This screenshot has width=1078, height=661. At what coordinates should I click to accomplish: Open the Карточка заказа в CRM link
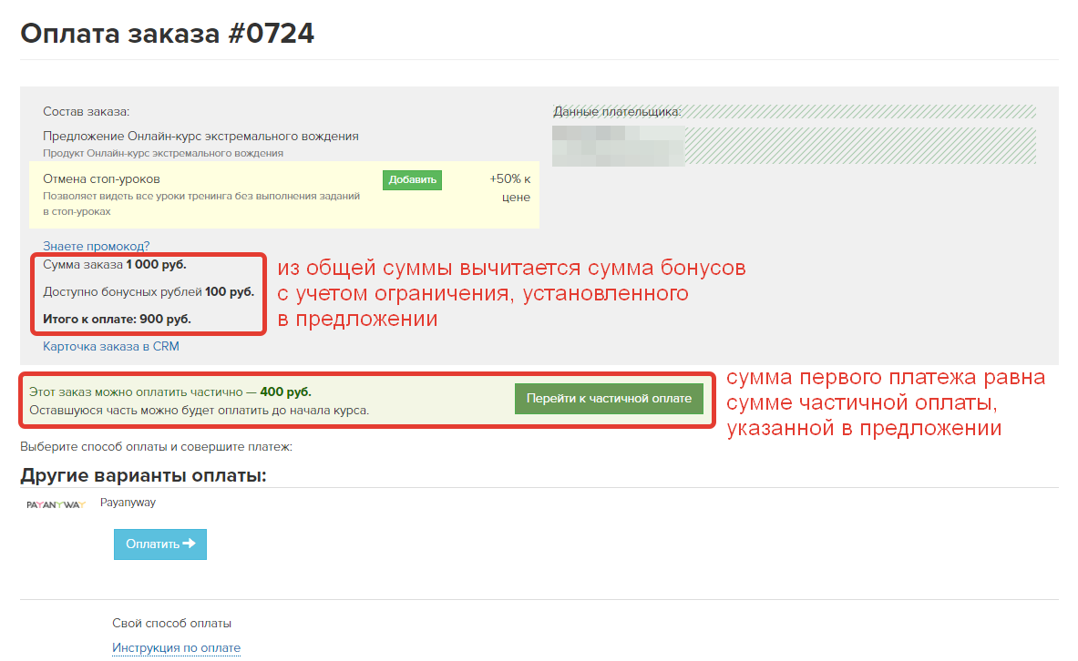pyautogui.click(x=110, y=347)
